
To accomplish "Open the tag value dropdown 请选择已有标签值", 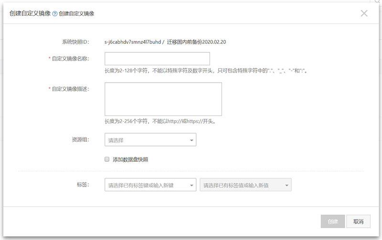I will tap(245, 185).
